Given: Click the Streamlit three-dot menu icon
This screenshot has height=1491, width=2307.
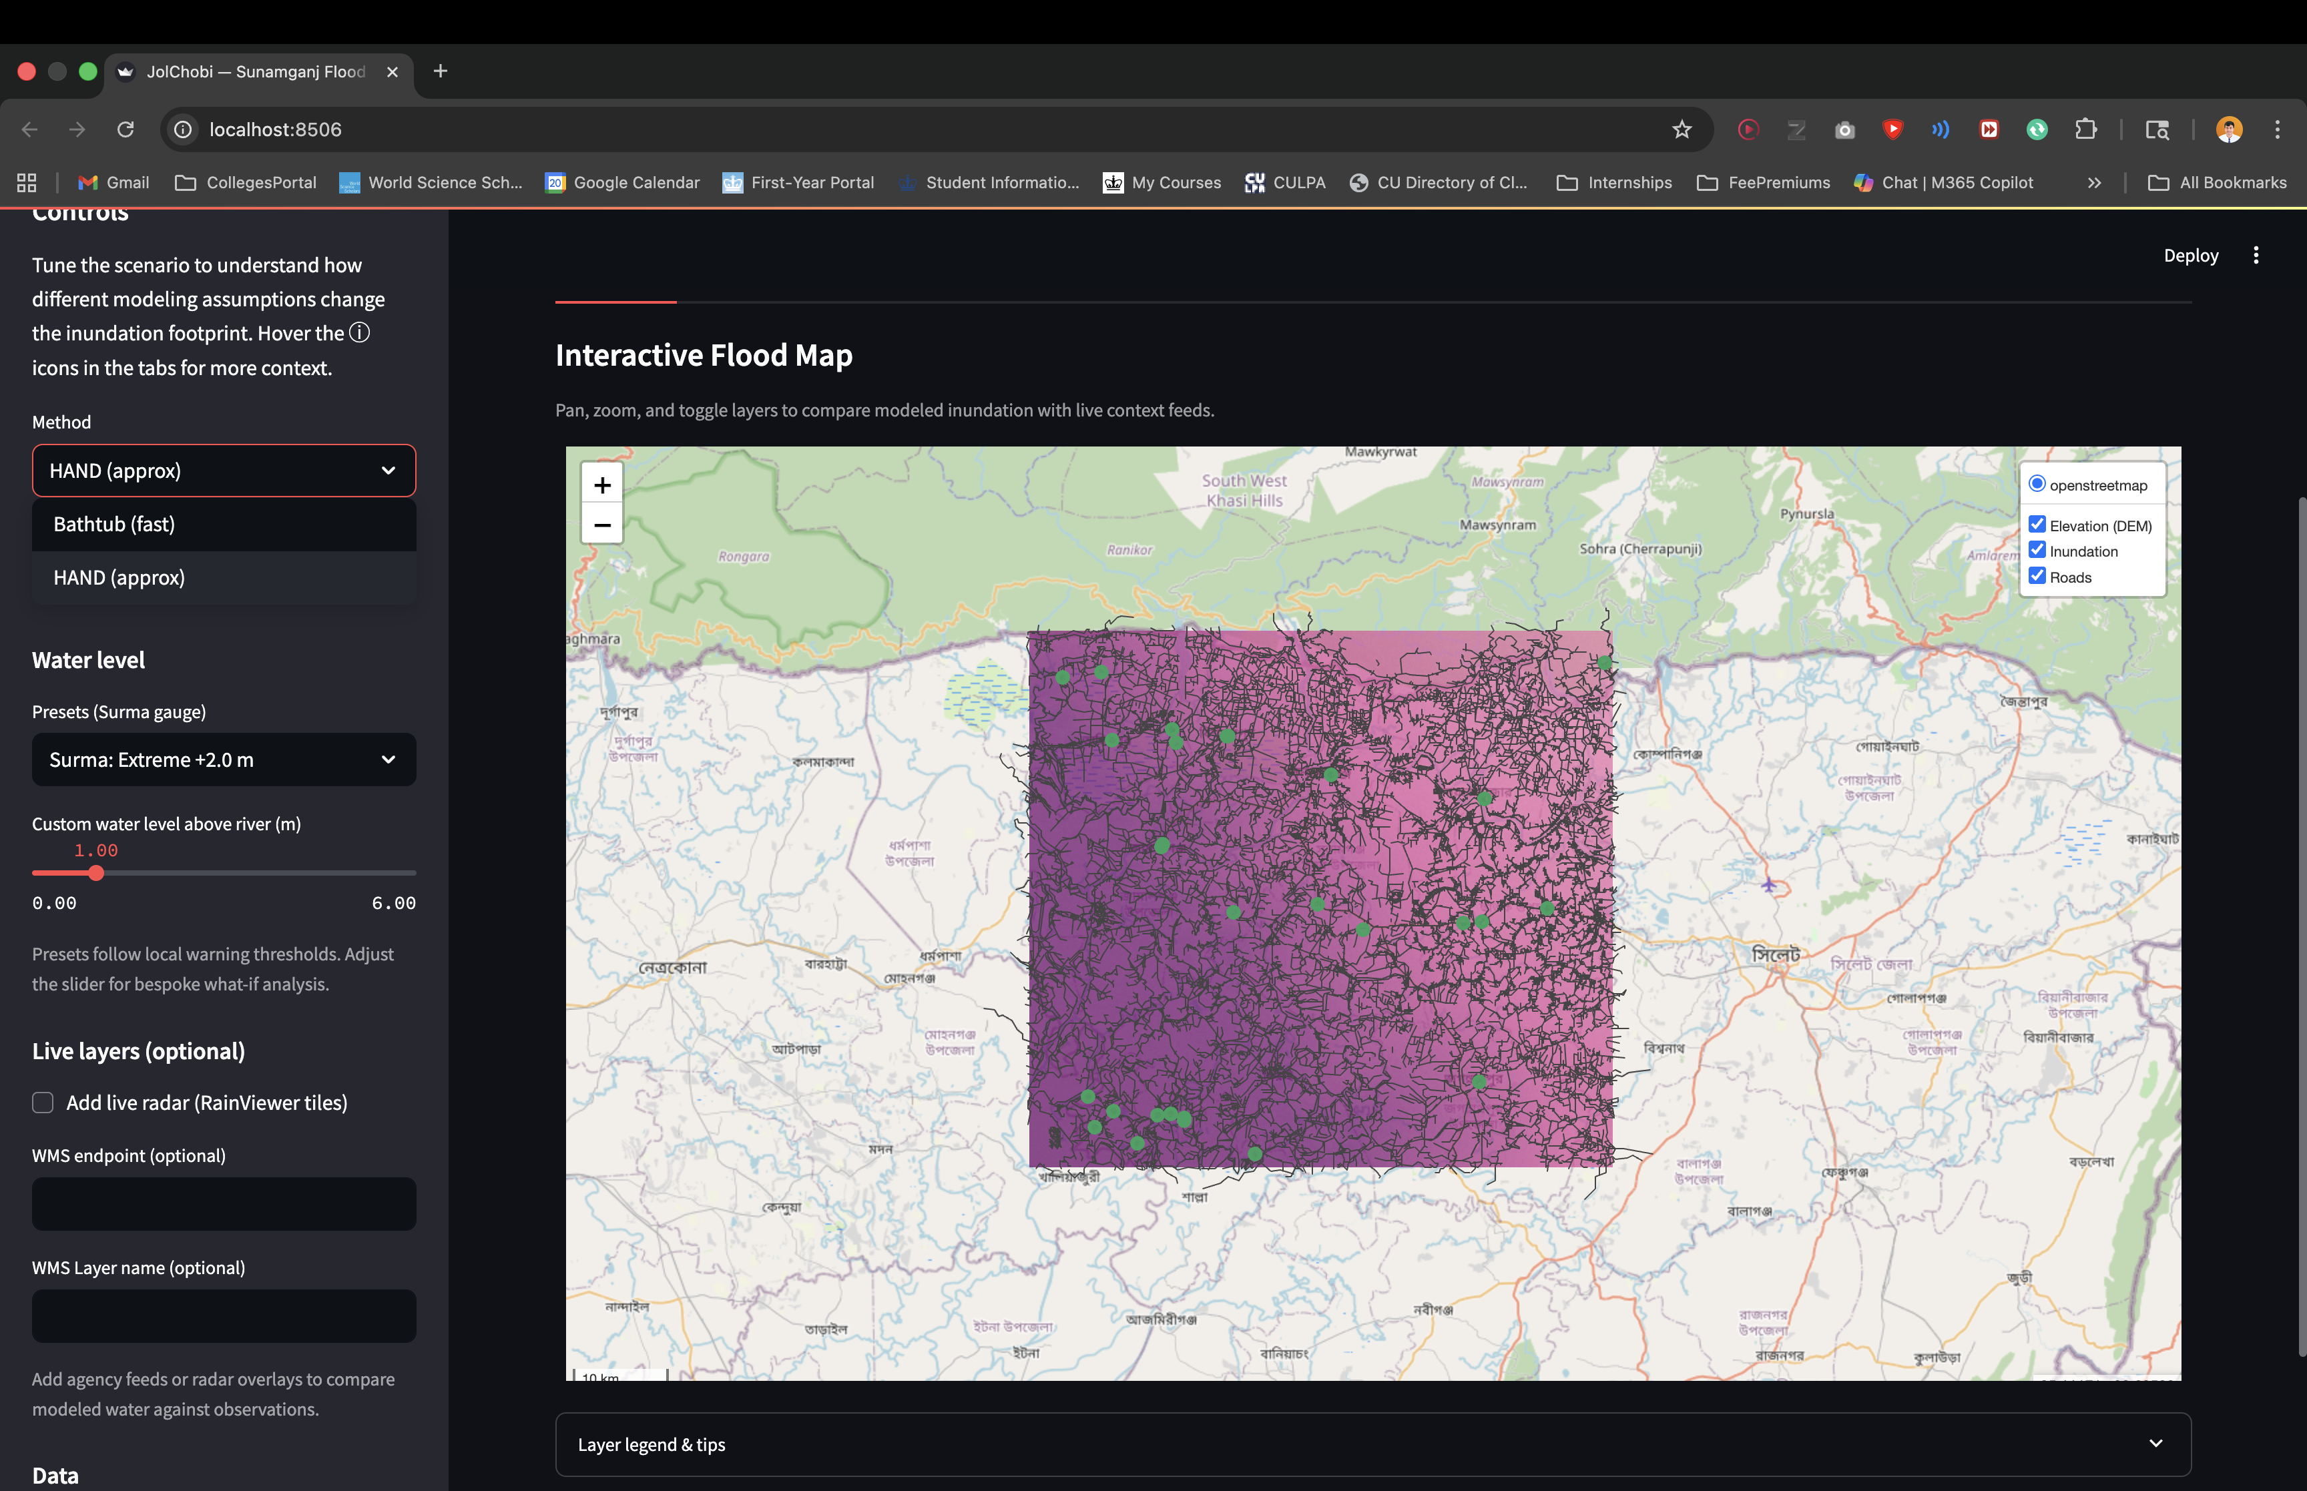Looking at the screenshot, I should tap(2255, 256).
